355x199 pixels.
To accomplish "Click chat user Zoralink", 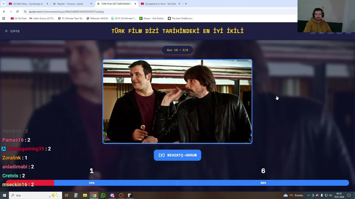I will pyautogui.click(x=12, y=158).
